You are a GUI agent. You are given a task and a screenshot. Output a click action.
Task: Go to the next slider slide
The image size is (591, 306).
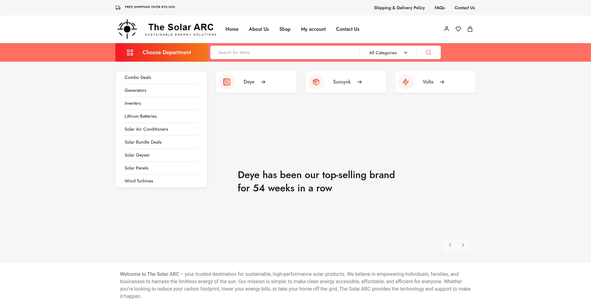point(463,245)
